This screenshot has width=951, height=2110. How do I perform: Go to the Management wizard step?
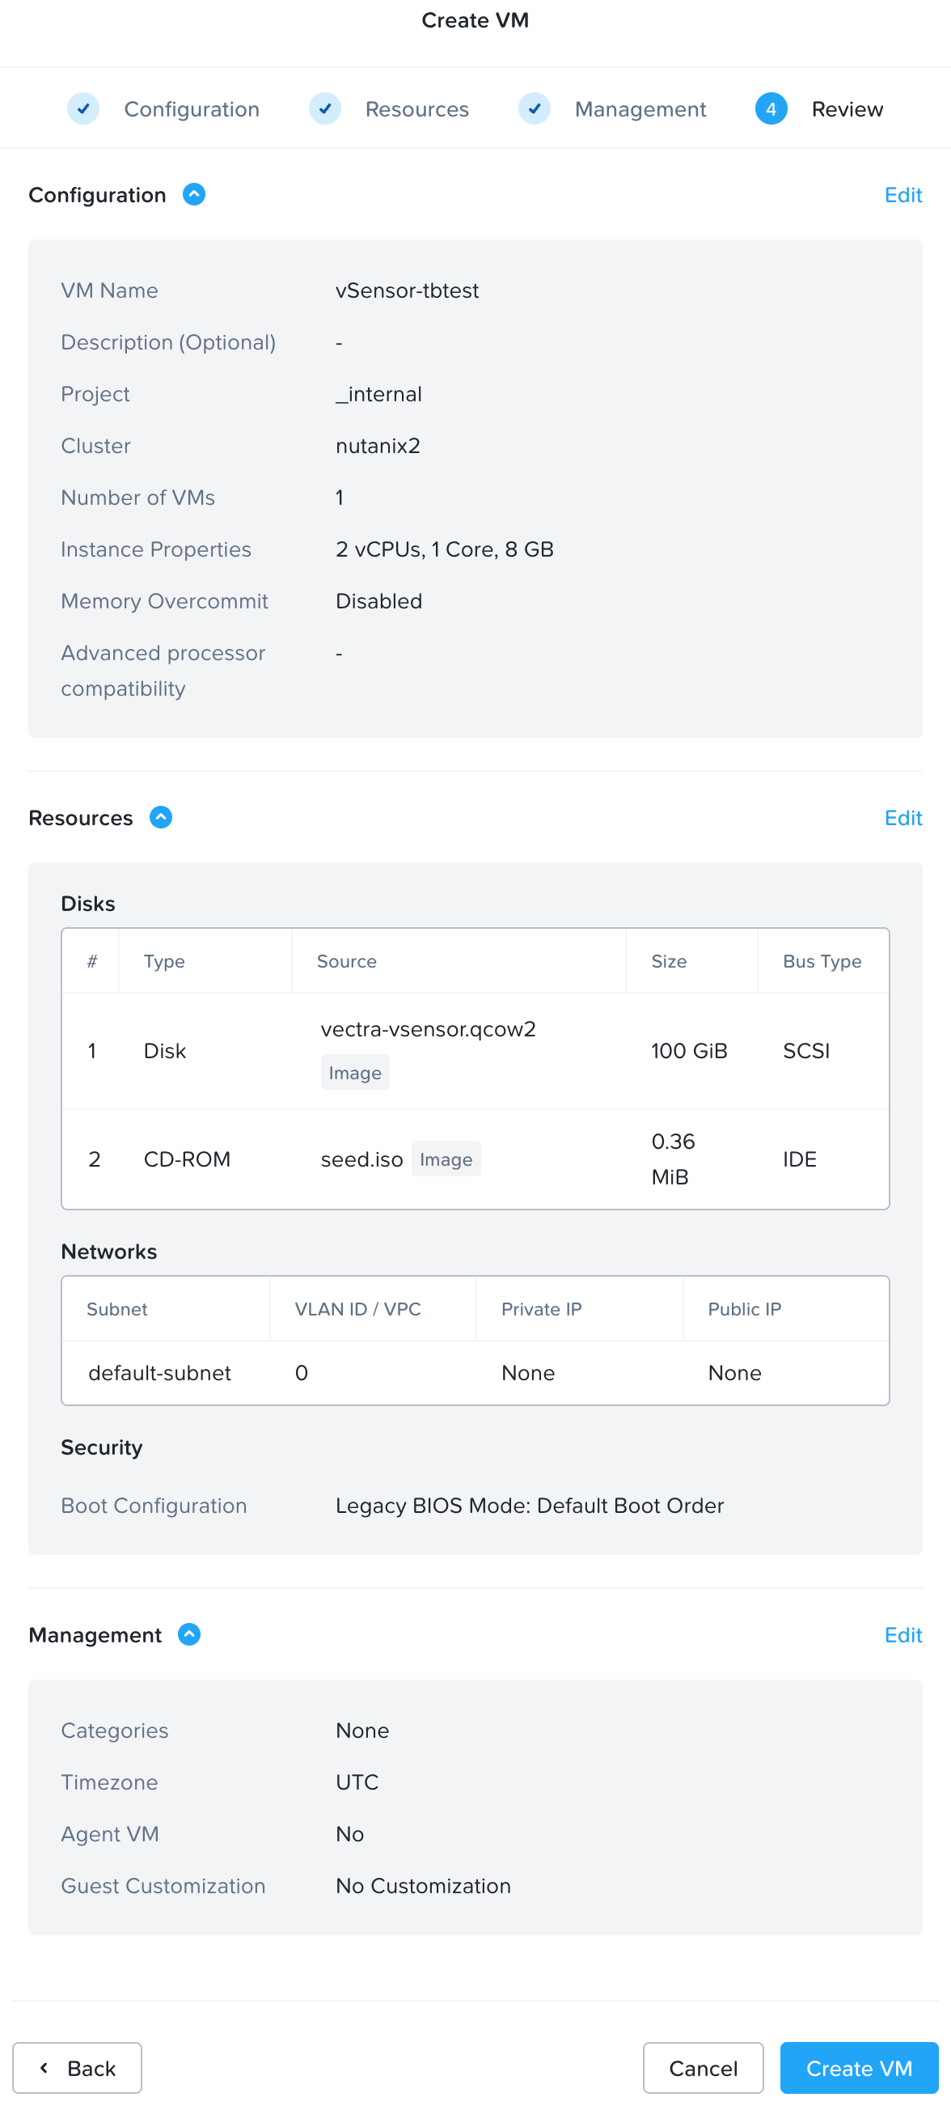[640, 109]
